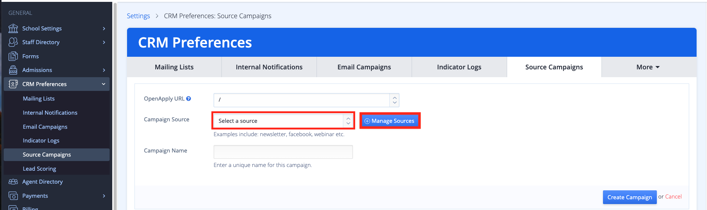
Task: Click the Admissions inbox icon
Action: [13, 70]
